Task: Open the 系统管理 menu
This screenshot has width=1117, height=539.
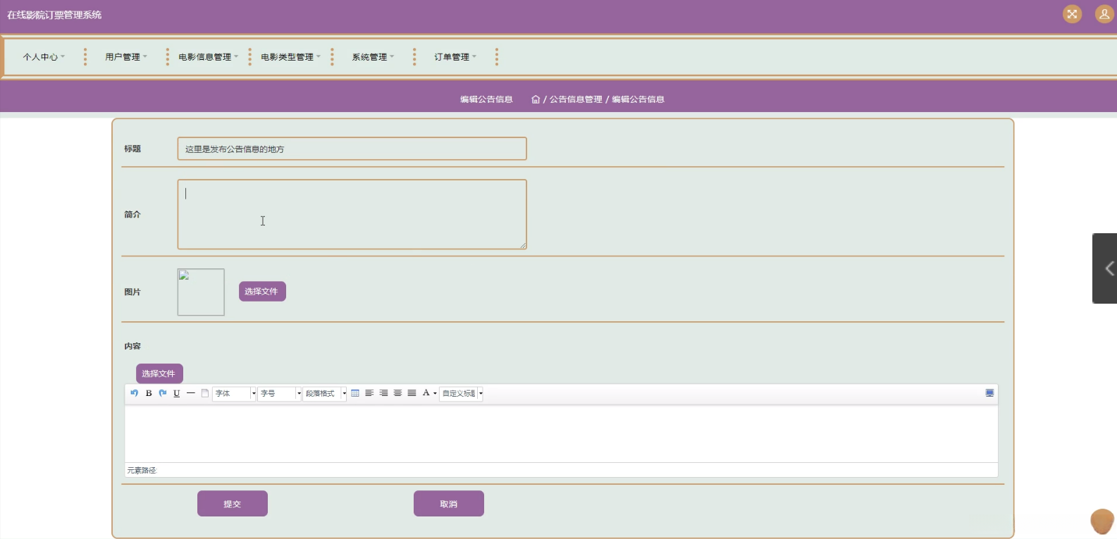Action: [x=374, y=57]
